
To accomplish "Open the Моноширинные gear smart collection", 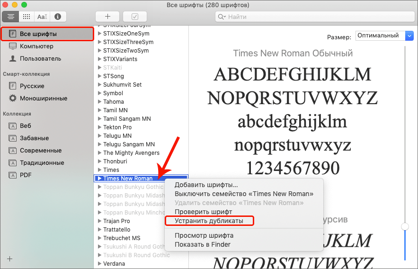I will pyautogui.click(x=12, y=99).
